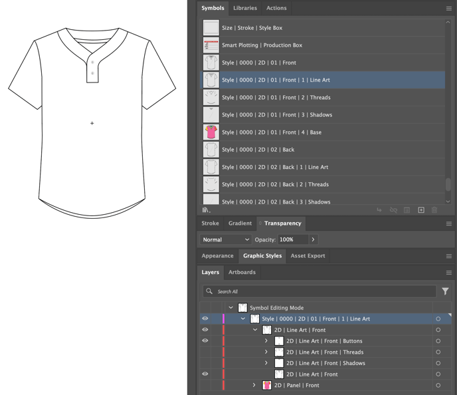Collapse the Symbol Editing Mode group
Viewport: 457px width, 395px height.
point(231,308)
